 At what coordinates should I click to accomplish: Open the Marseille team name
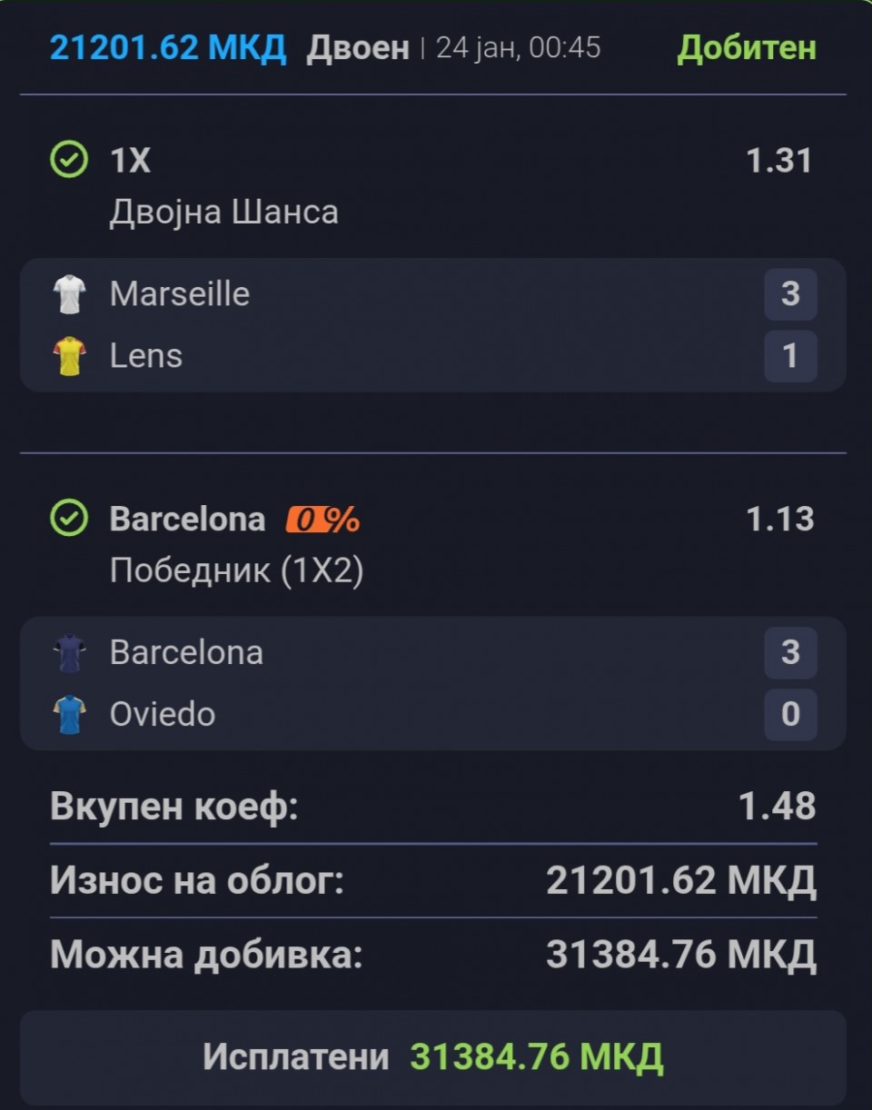click(x=180, y=294)
